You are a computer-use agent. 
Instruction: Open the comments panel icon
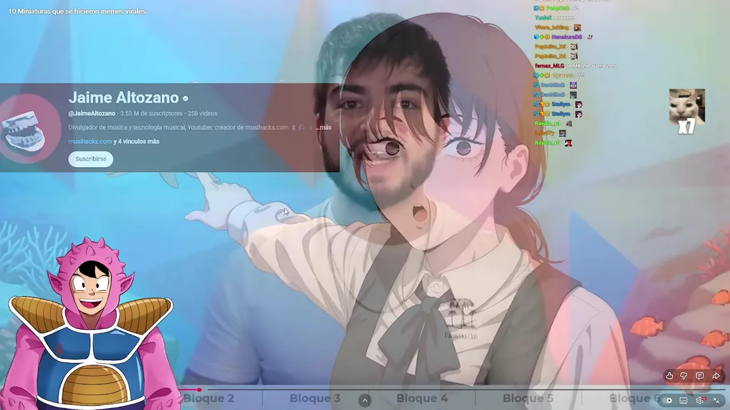(x=700, y=376)
